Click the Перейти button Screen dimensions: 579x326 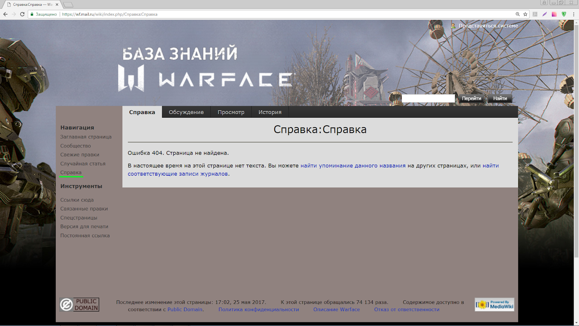472,99
